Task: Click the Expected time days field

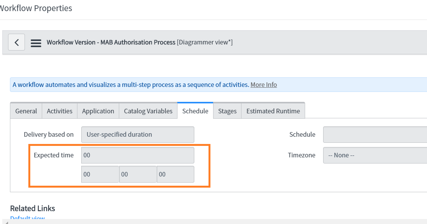Action: click(x=138, y=155)
